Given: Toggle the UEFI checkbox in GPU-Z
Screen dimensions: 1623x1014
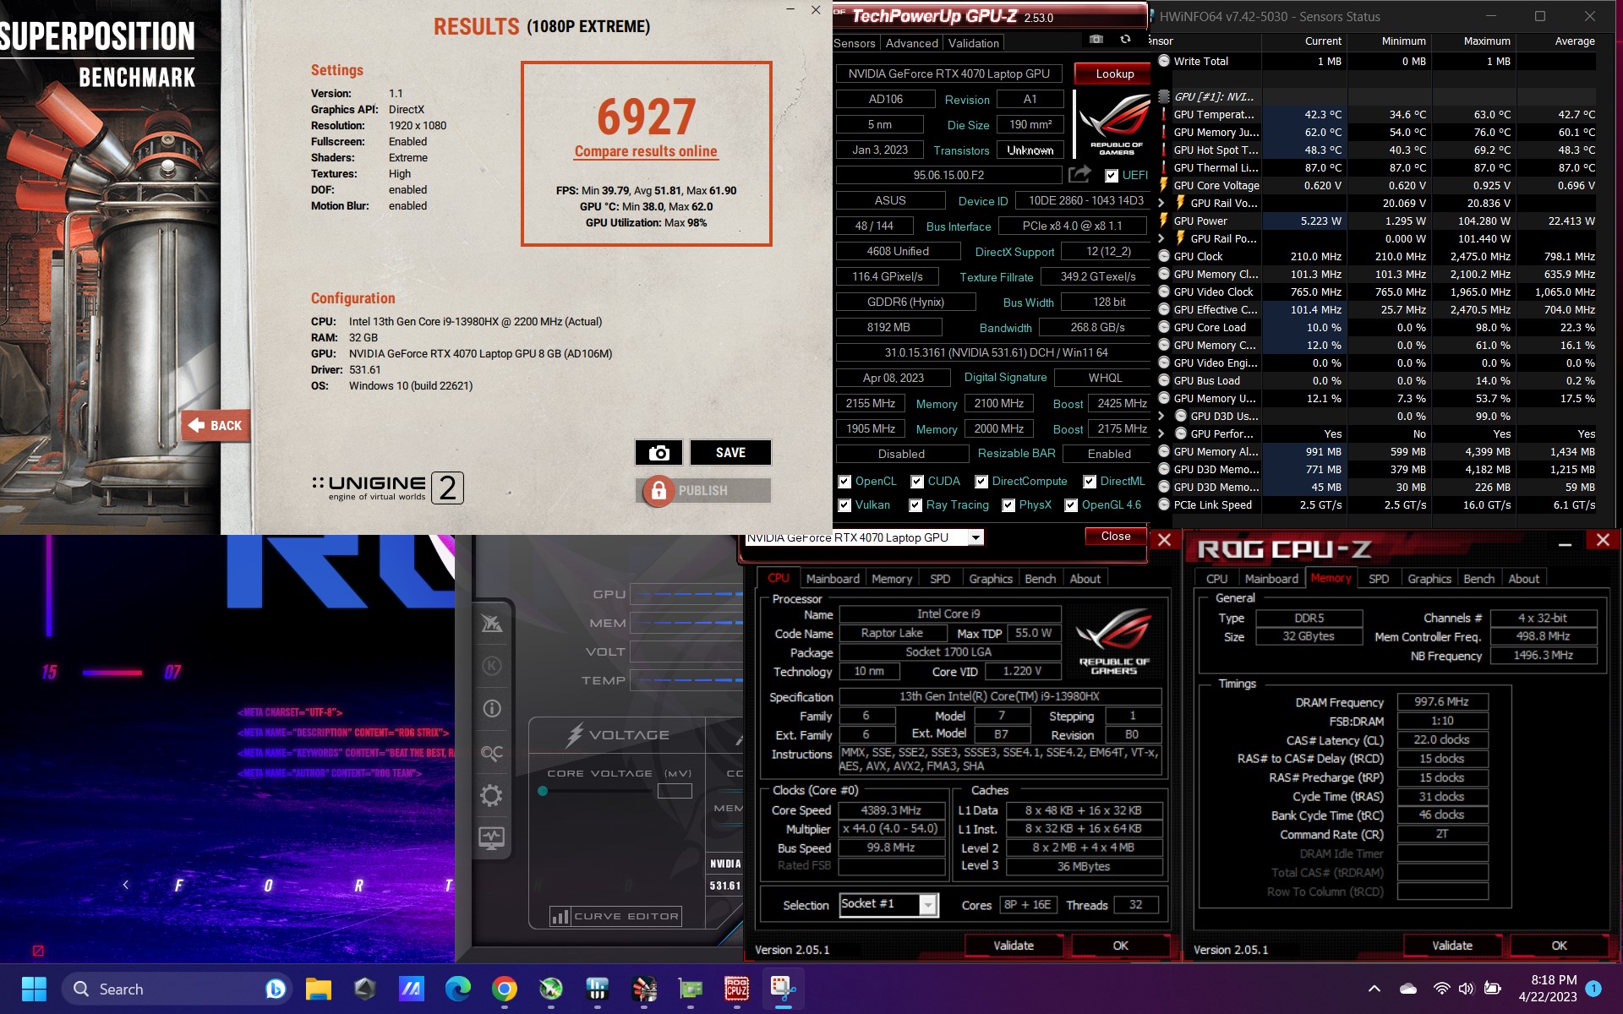Looking at the screenshot, I should point(1112,176).
